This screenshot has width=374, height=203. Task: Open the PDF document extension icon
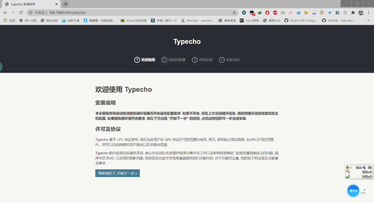314,12
